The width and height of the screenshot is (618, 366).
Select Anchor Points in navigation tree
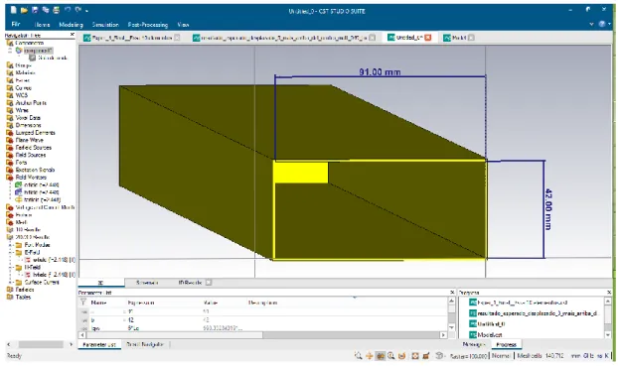(31, 103)
